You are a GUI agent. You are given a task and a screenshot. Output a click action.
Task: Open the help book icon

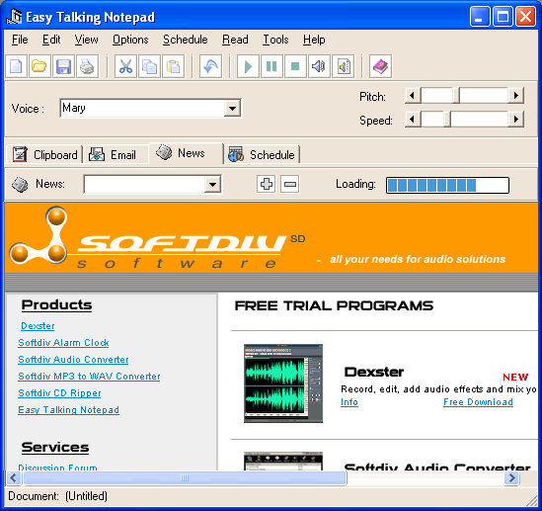(380, 66)
